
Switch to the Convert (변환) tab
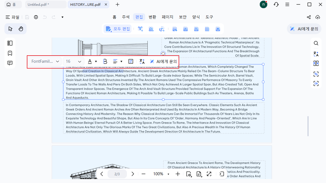[x=152, y=17]
